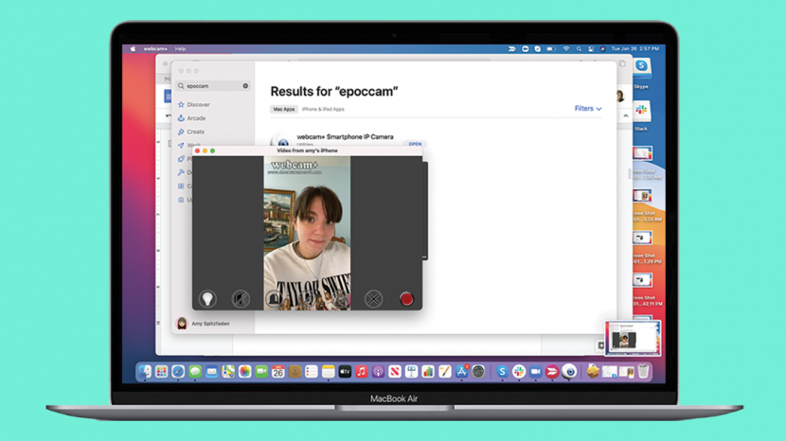The height and width of the screenshot is (441, 786).
Task: Open Launchpad from the Dock
Action: [161, 371]
